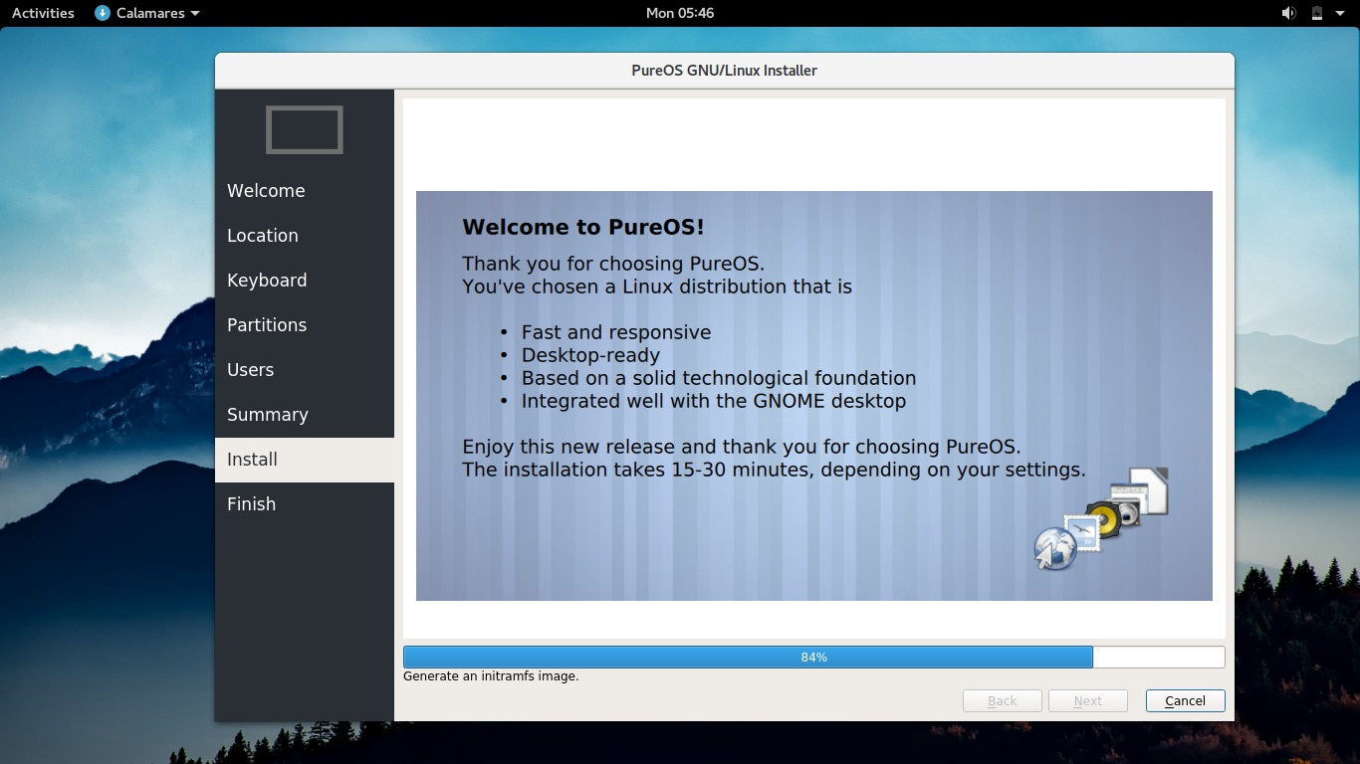Click the Calamares app icon in top bar
The height and width of the screenshot is (764, 1360).
[101, 13]
